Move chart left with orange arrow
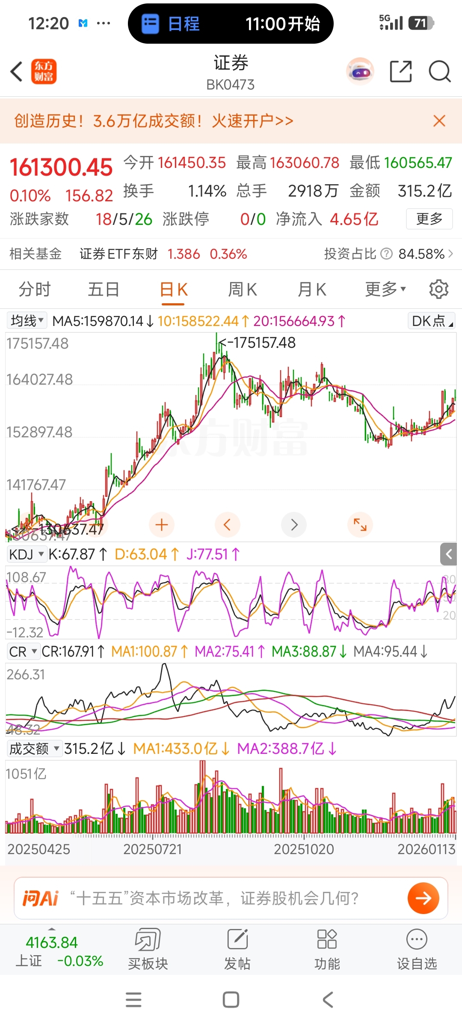Viewport: 462px width, 1028px height. [227, 525]
